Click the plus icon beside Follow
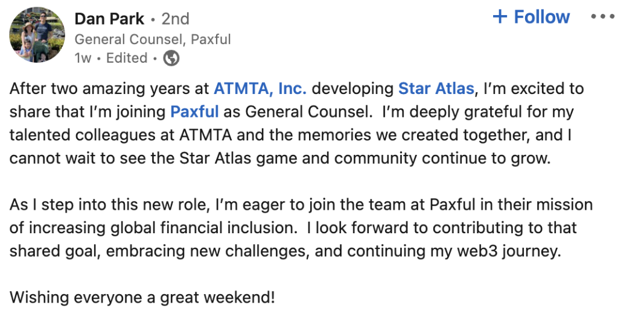The image size is (618, 311). click(500, 17)
